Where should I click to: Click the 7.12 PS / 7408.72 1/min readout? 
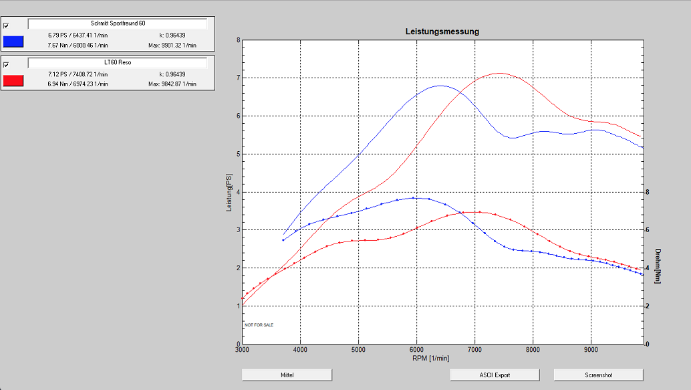(78, 74)
